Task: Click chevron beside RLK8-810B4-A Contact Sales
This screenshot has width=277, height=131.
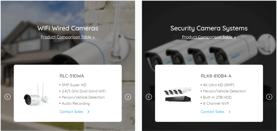Action: click(x=230, y=112)
